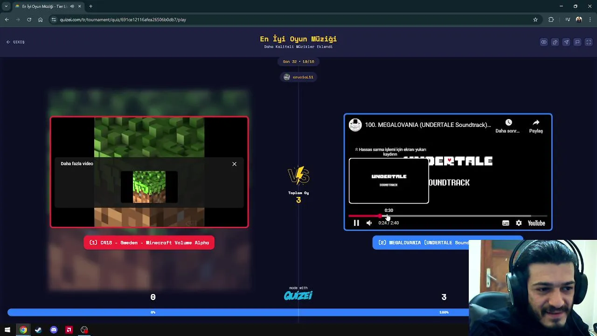The image size is (597, 336).
Task: Open the Windows Start menu
Action: [7, 330]
